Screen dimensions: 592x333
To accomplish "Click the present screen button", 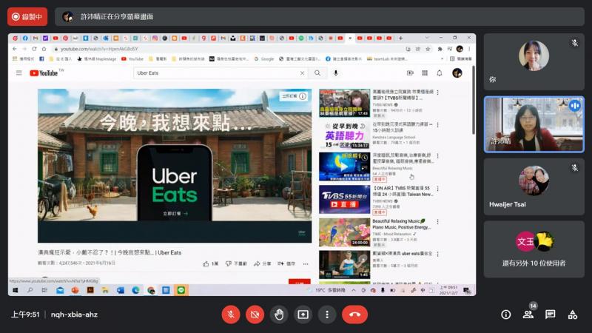I will point(303,314).
